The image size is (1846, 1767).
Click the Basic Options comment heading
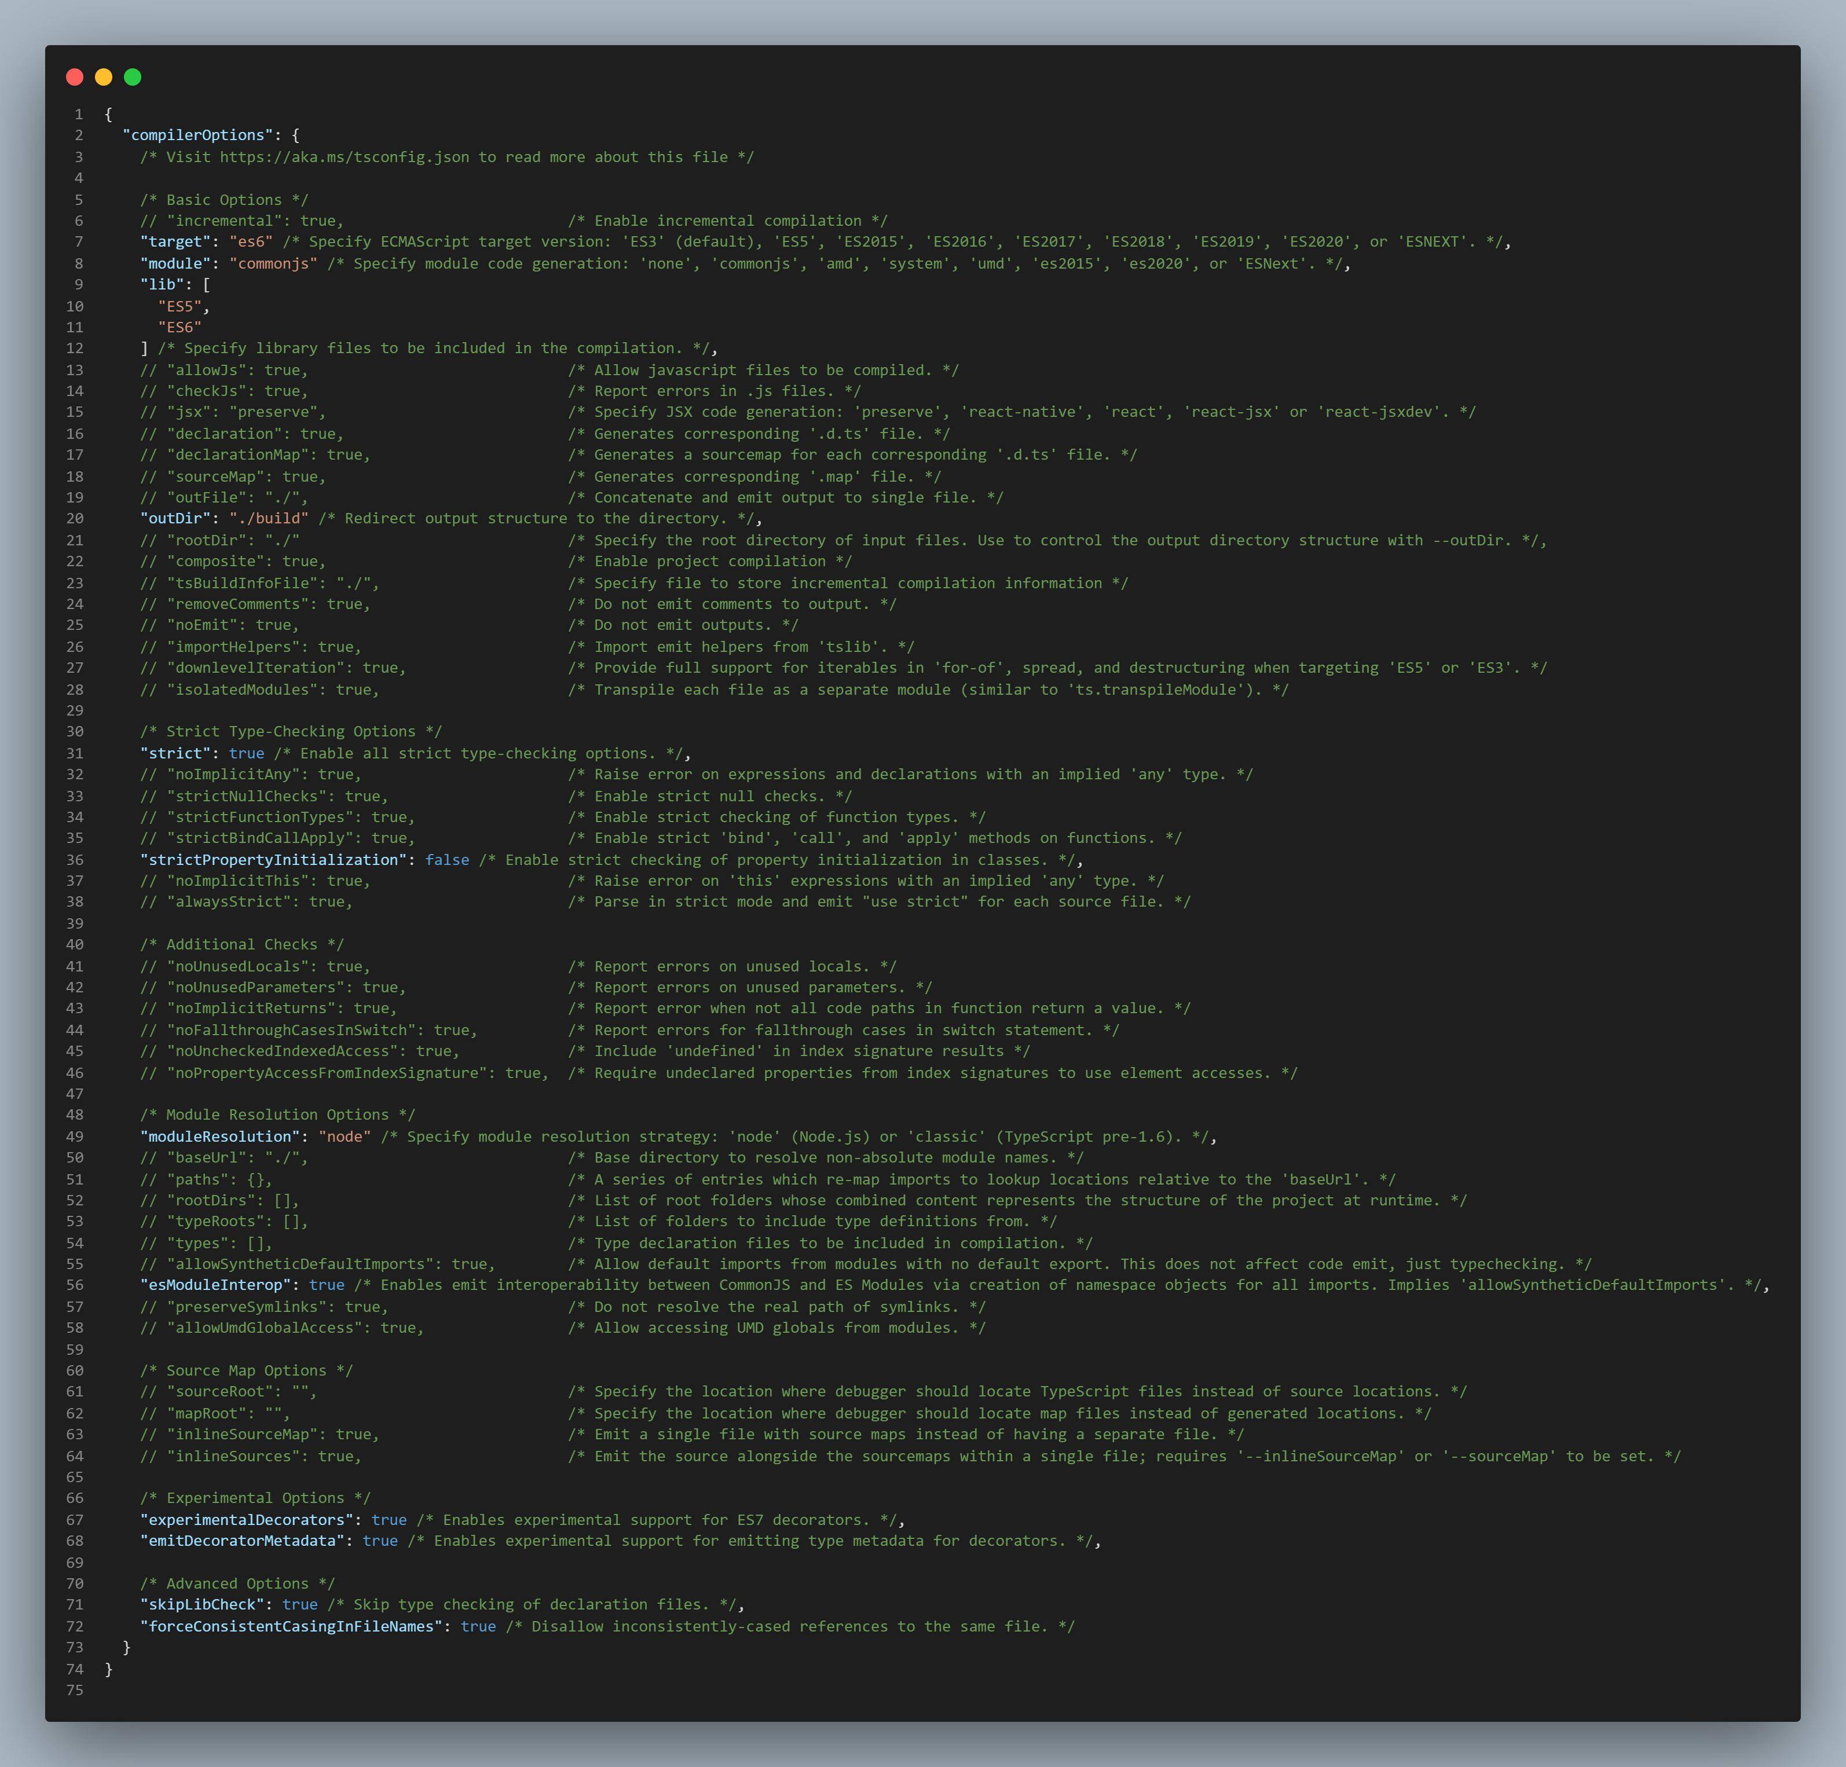point(224,200)
